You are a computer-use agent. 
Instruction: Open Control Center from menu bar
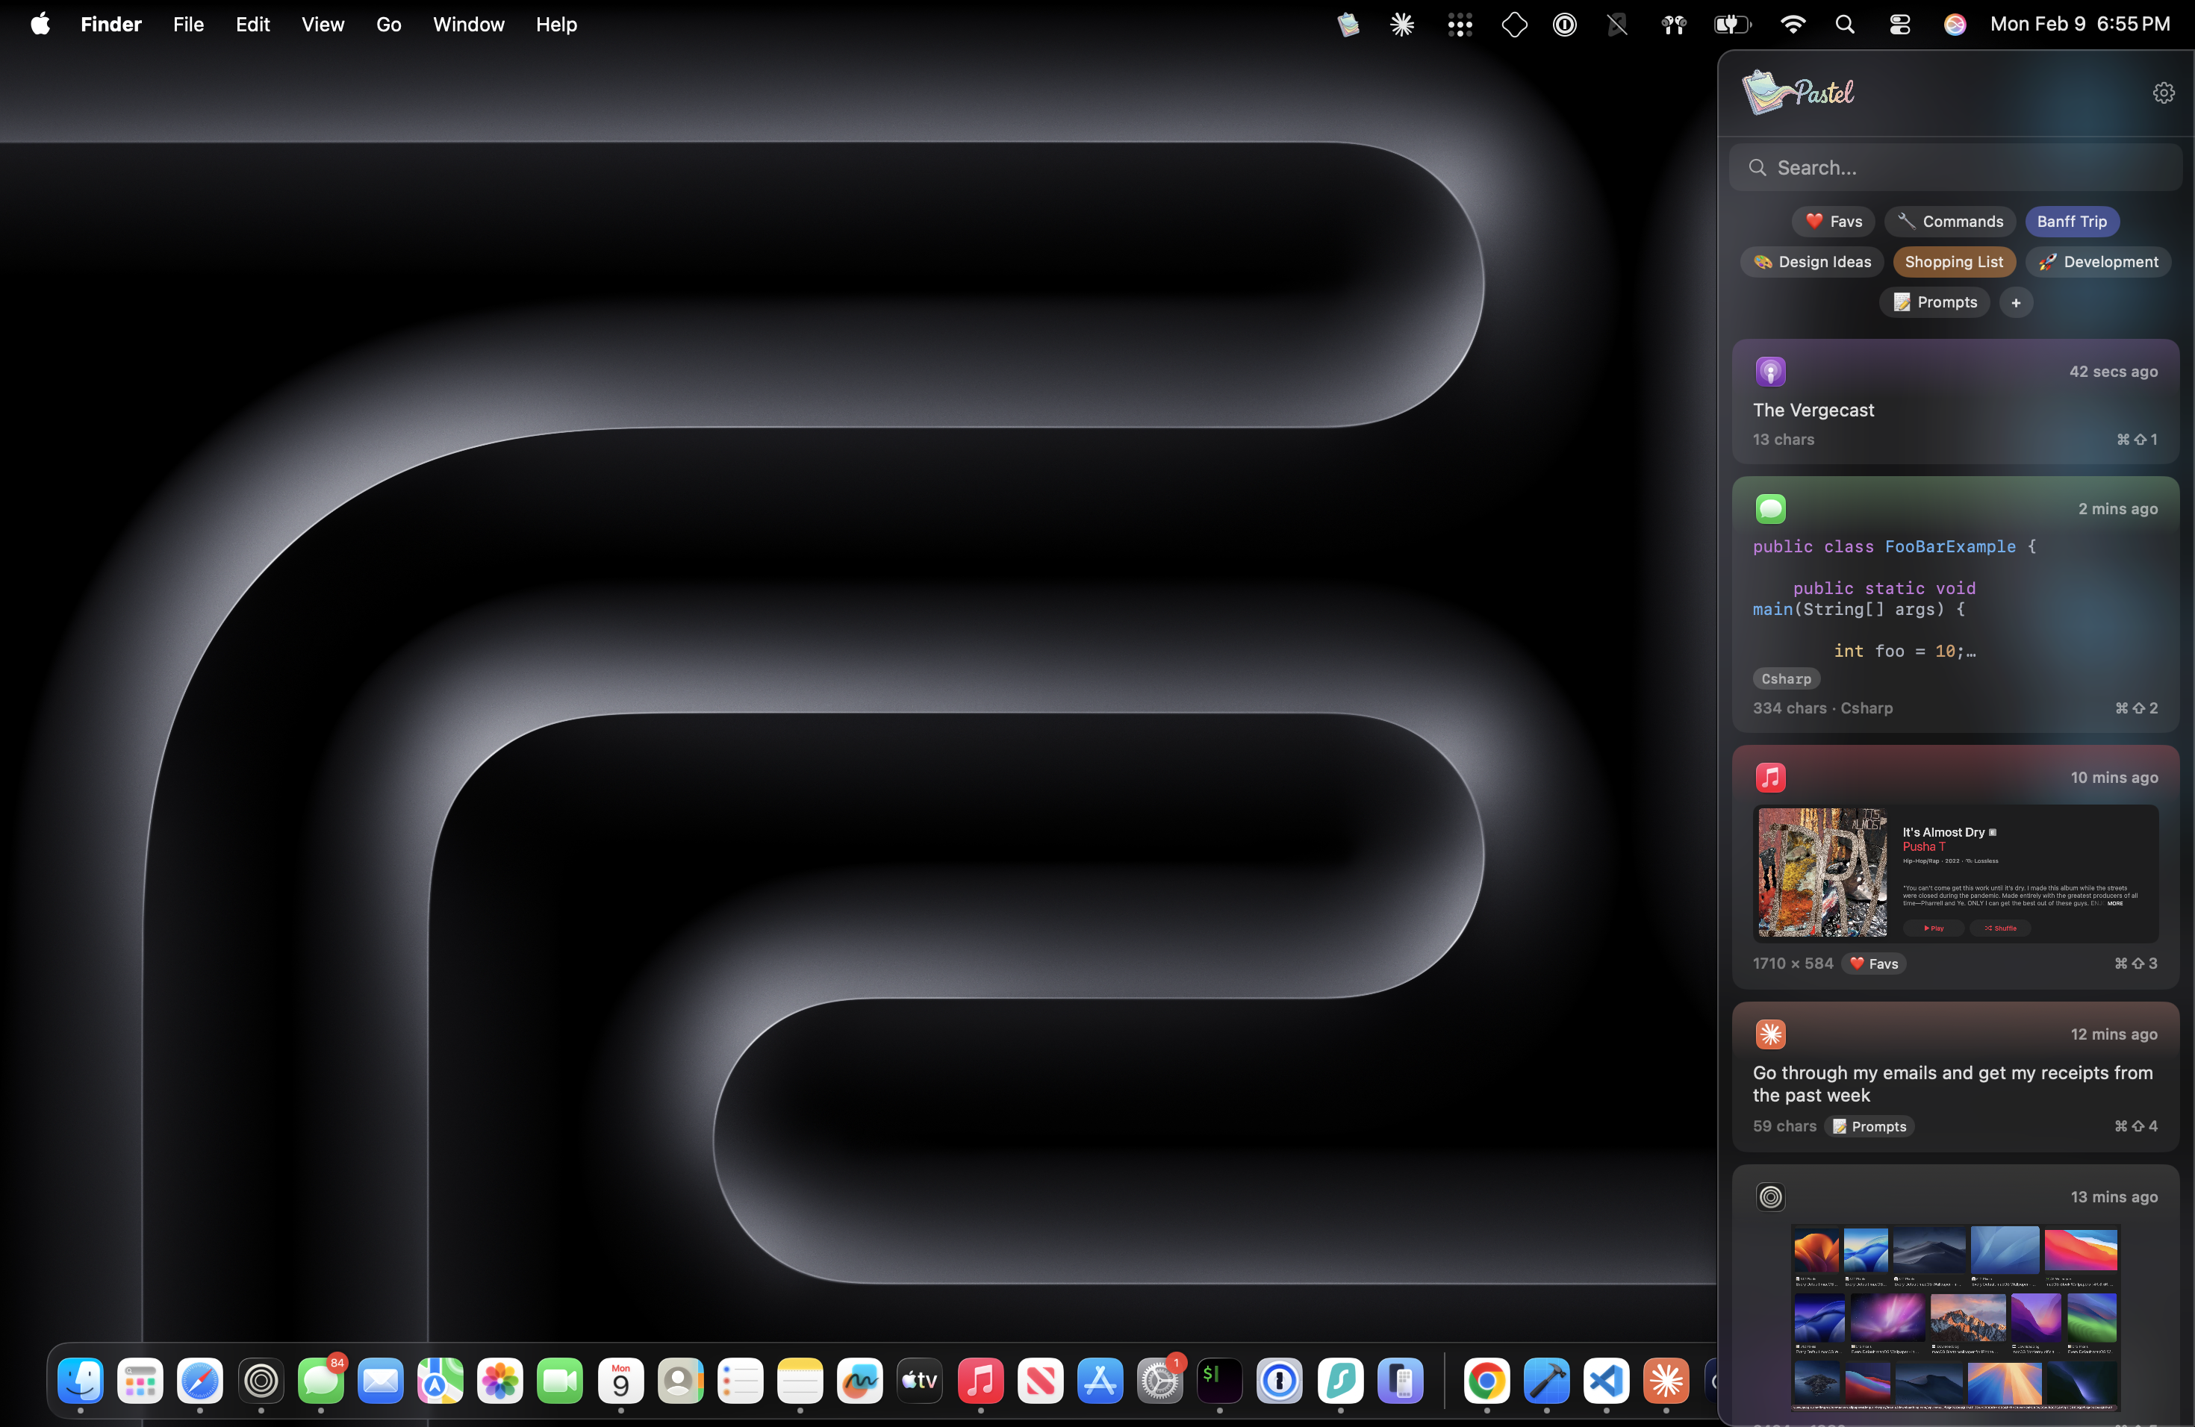click(1899, 25)
